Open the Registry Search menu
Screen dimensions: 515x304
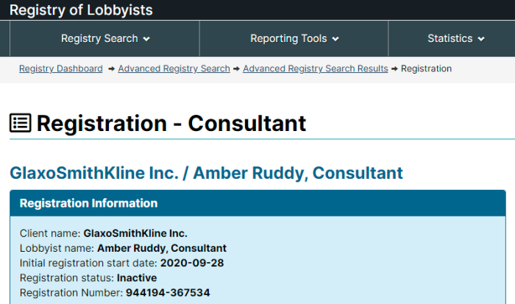coord(104,38)
